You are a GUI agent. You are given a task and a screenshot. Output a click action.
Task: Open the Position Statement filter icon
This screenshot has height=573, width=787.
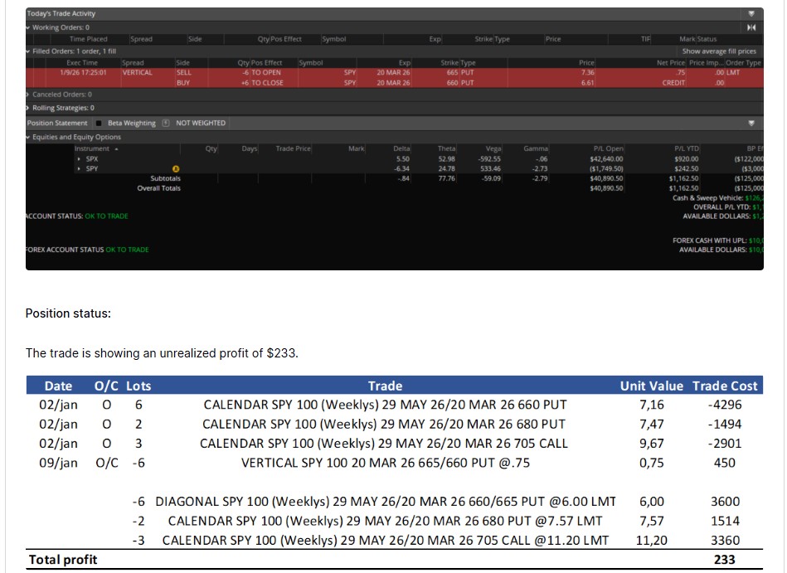[x=751, y=122]
